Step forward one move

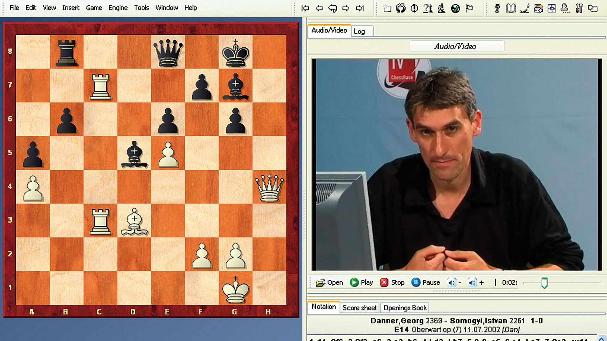346,8
